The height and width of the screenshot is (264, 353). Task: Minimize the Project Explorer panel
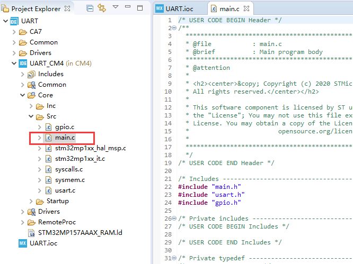(x=128, y=7)
